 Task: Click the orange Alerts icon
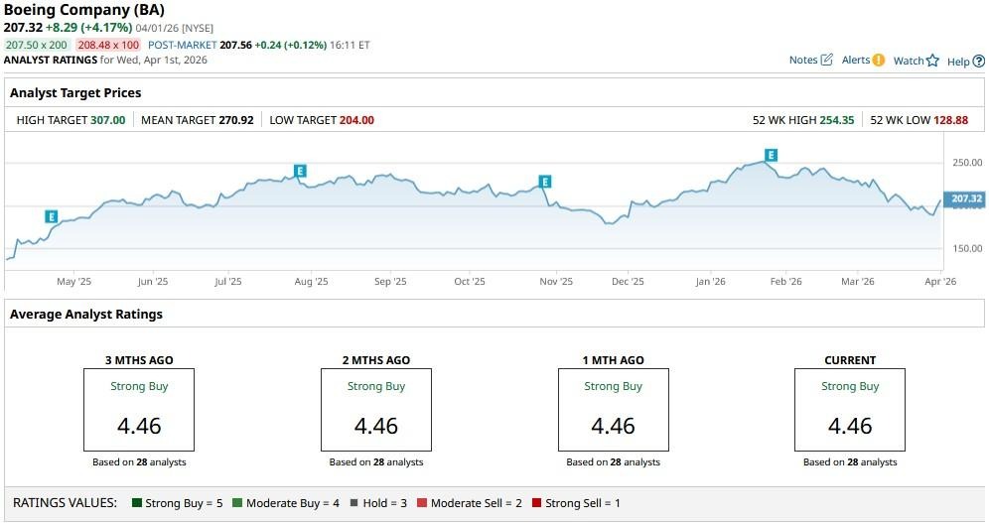click(x=878, y=61)
